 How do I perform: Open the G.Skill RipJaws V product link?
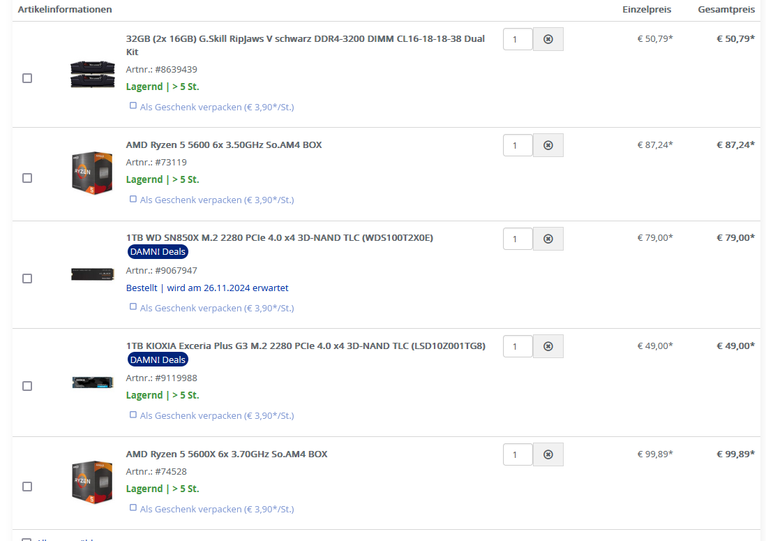click(x=306, y=45)
